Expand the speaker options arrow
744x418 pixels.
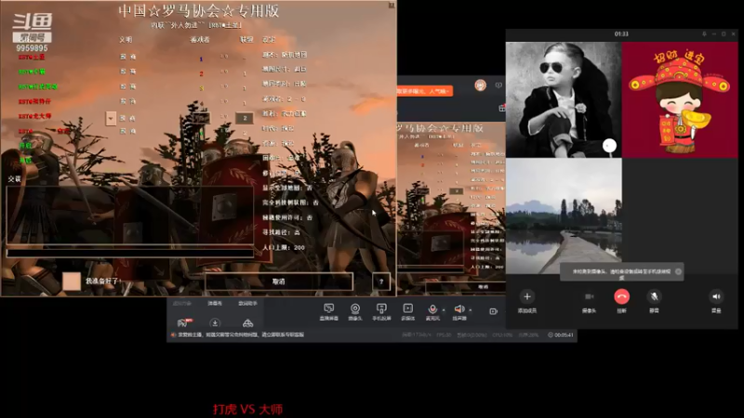[x=471, y=310]
